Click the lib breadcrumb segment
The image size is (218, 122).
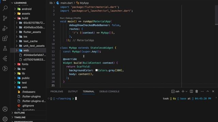[x=51, y=3]
